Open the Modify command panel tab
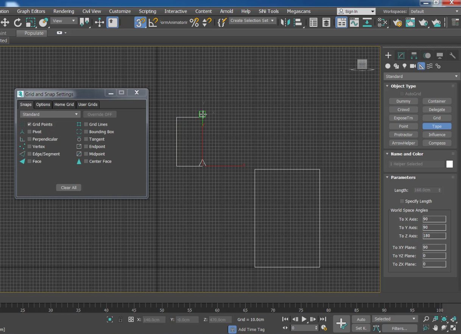 click(401, 56)
